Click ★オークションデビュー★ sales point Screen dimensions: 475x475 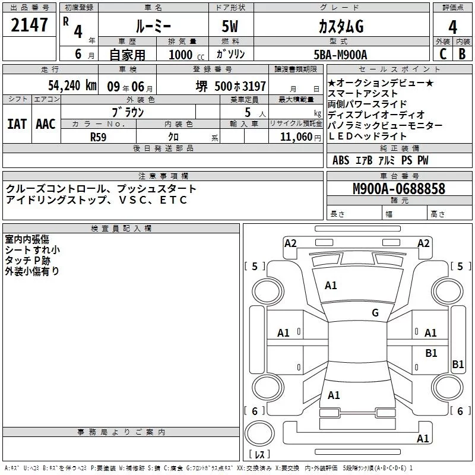[381, 83]
